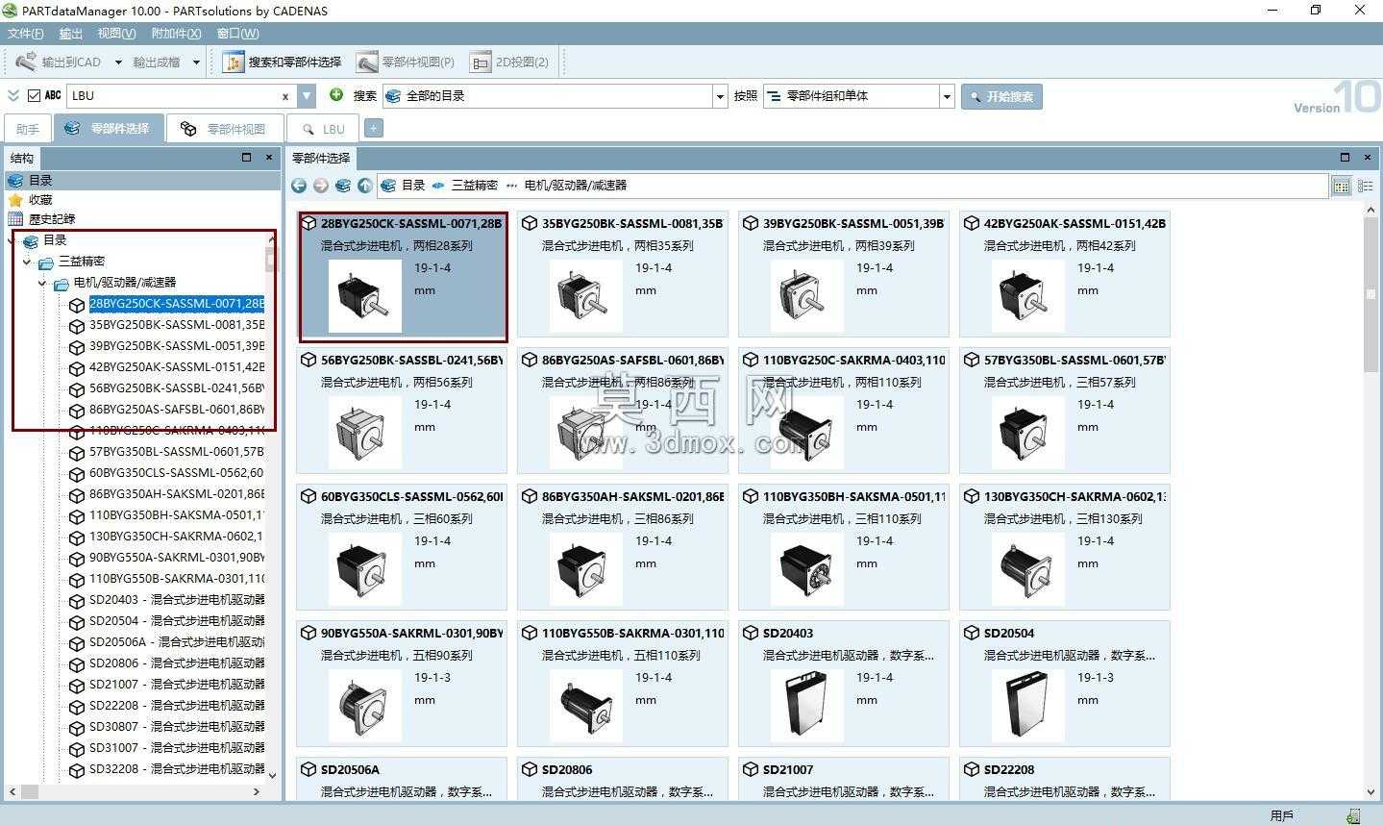
Task: Open the 文件(F) menu
Action: coord(26,34)
